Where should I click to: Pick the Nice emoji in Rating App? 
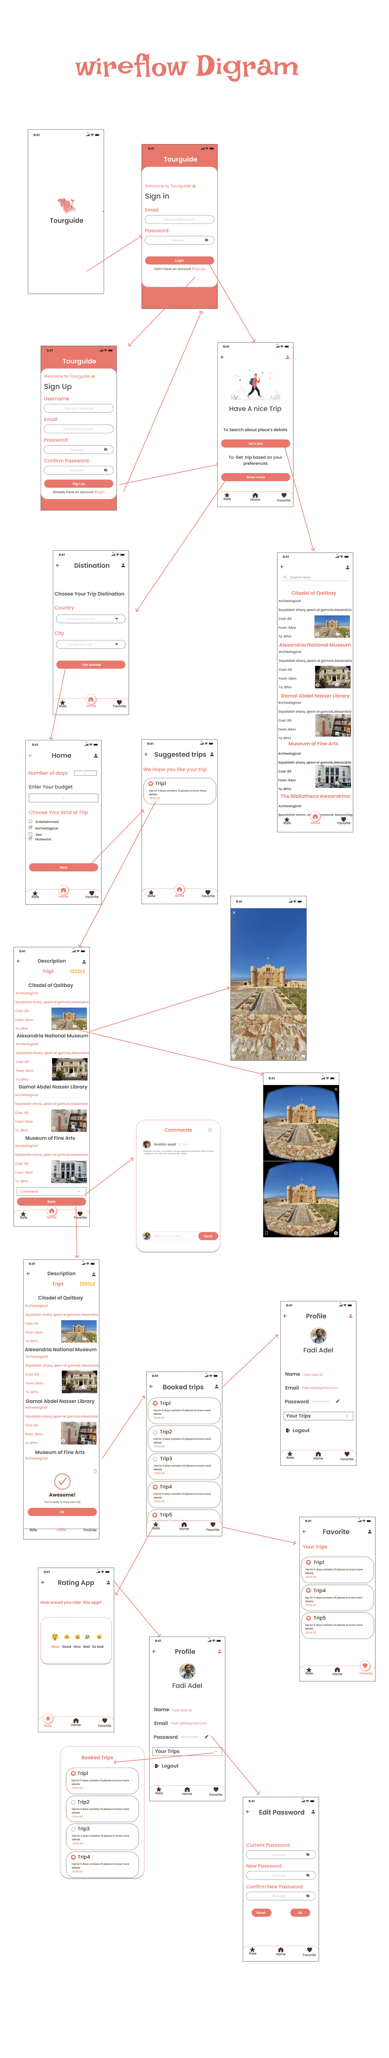tap(77, 1636)
